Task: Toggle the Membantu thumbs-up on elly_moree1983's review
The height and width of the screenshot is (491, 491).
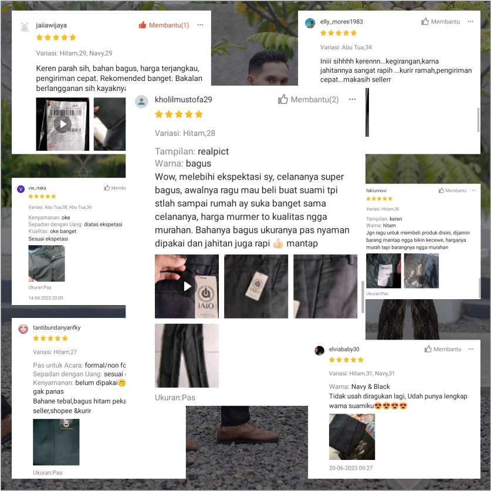Action: (441, 22)
